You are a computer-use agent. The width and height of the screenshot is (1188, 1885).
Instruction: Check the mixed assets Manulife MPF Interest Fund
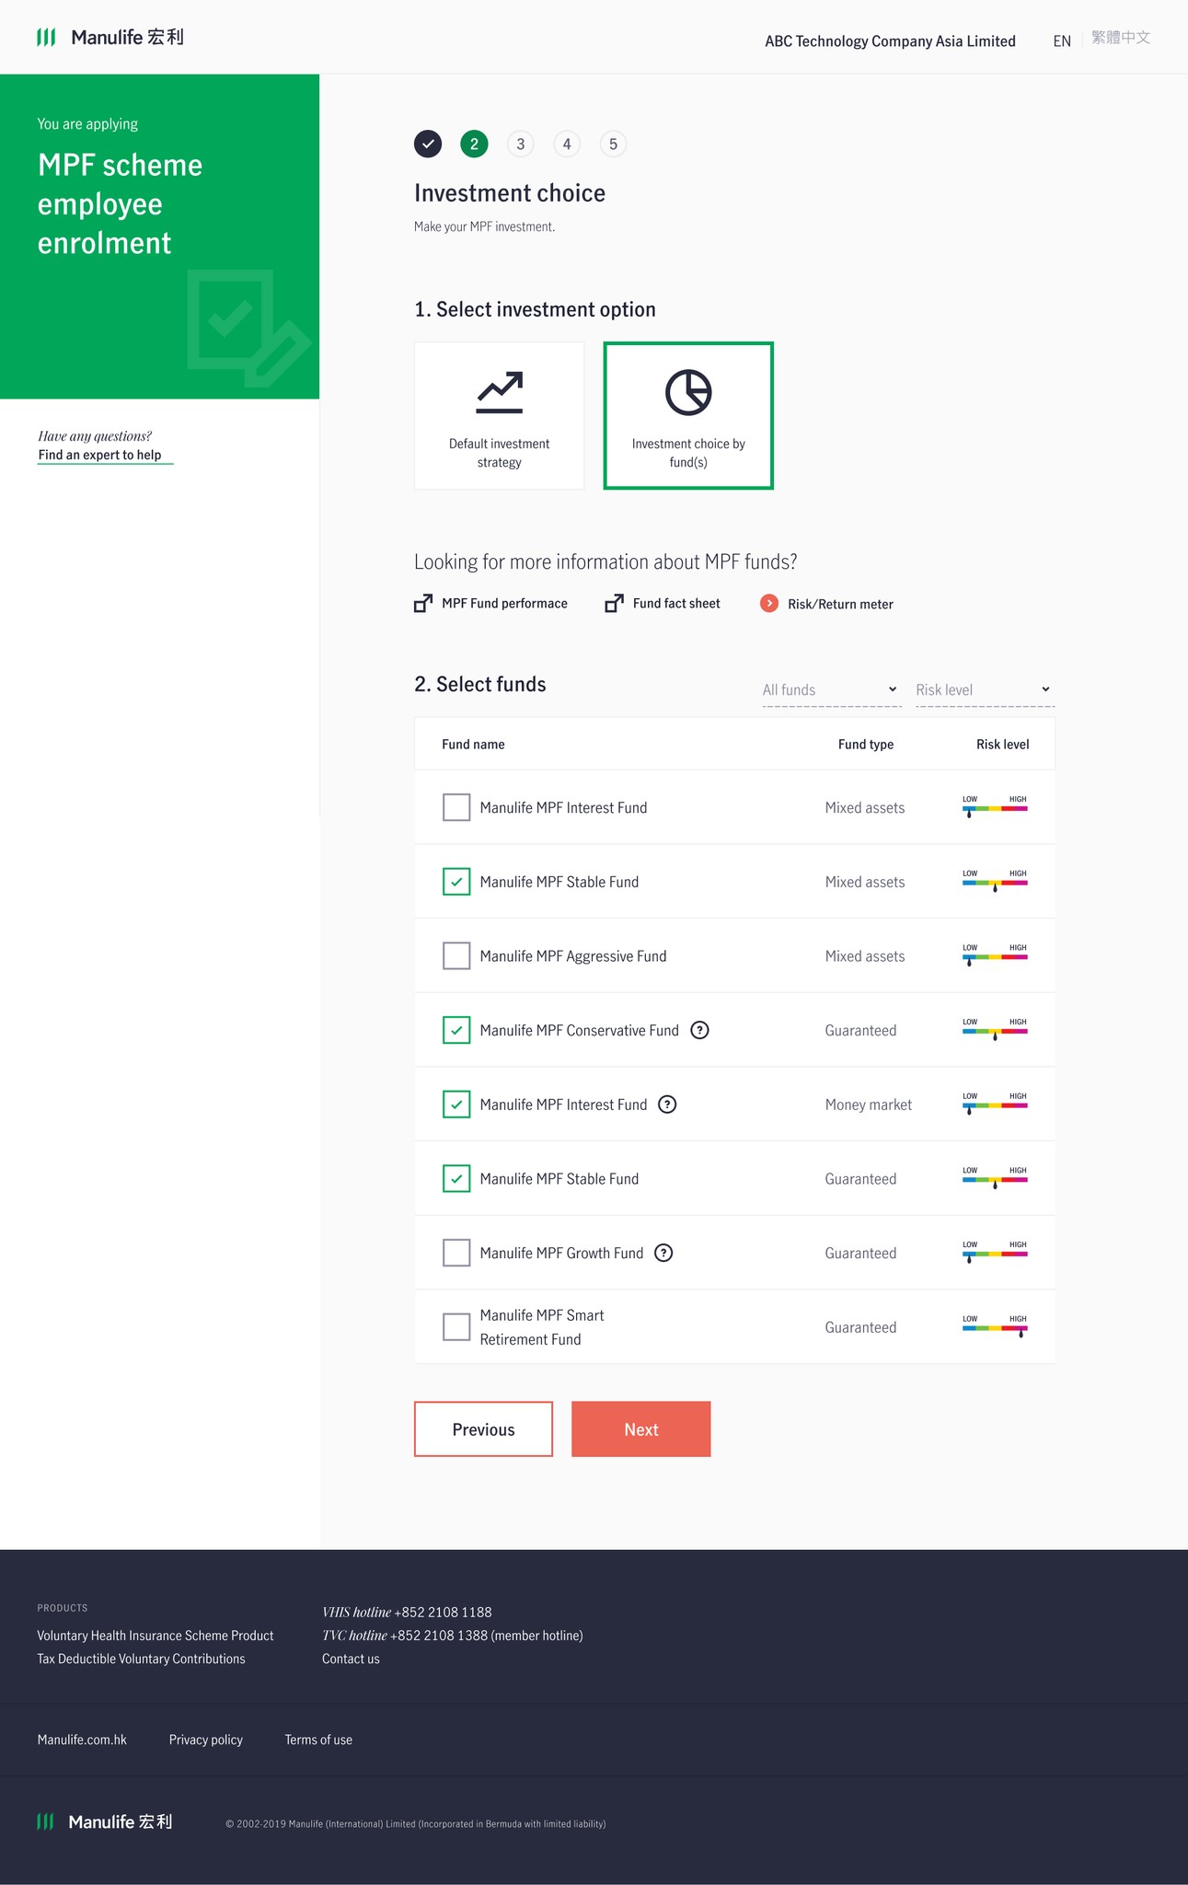point(456,807)
